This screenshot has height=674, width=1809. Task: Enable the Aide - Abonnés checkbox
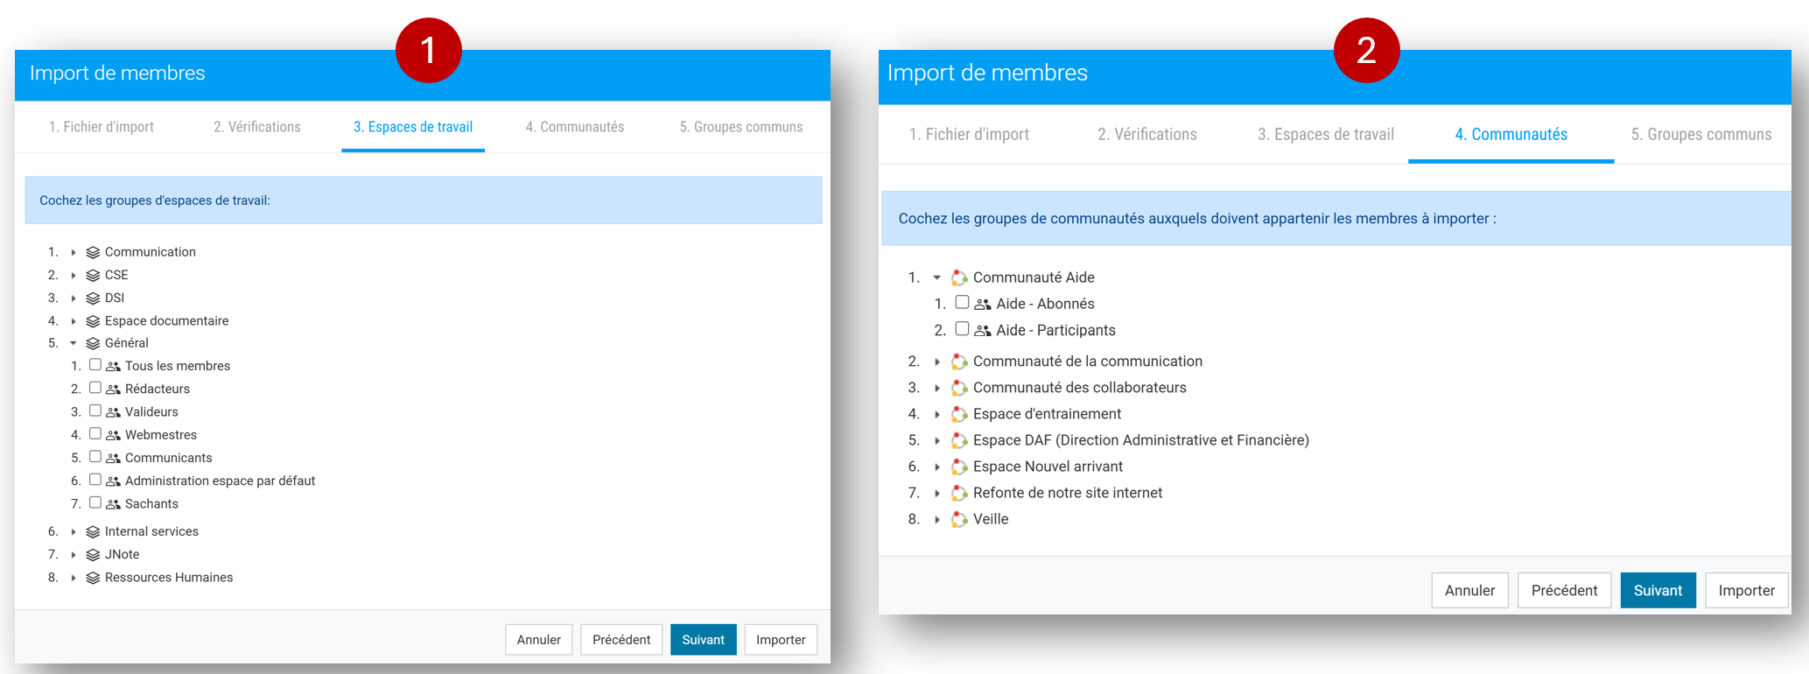pyautogui.click(x=962, y=302)
